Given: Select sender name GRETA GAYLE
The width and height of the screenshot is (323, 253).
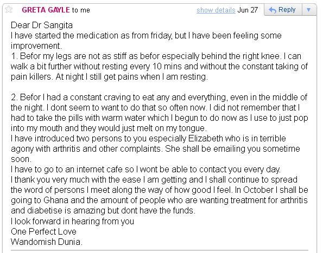Looking at the screenshot, I should click(46, 10).
